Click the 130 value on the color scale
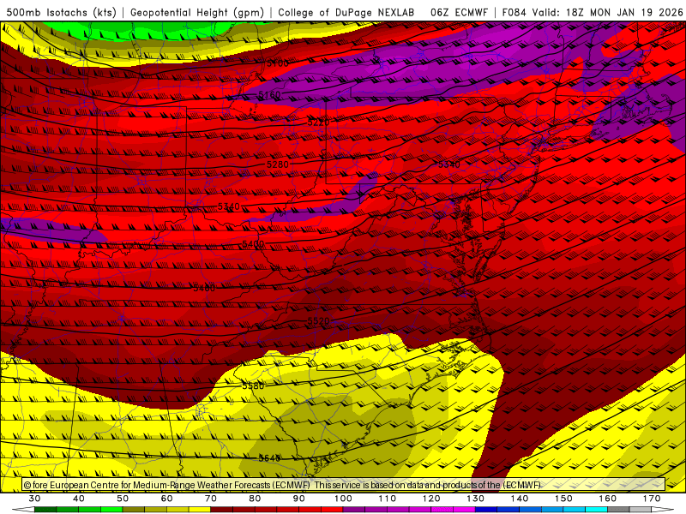The width and height of the screenshot is (686, 514). pos(476,499)
